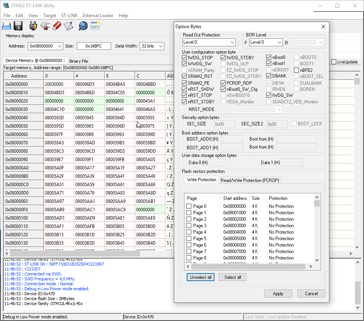
Task: Toggle the WWDG_SW checkbox
Action: (184, 63)
